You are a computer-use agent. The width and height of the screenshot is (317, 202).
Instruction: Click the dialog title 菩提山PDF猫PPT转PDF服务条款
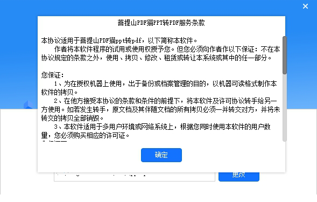[x=161, y=23]
